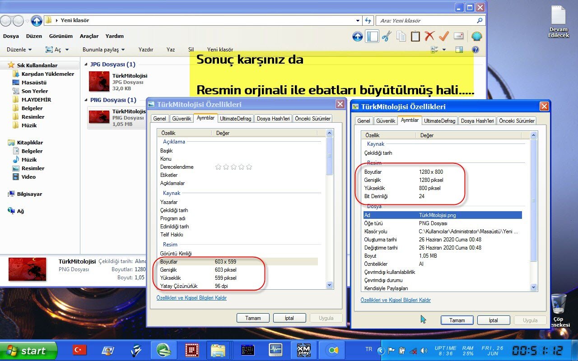Click the refresh arrows beside address bar

tap(368, 20)
